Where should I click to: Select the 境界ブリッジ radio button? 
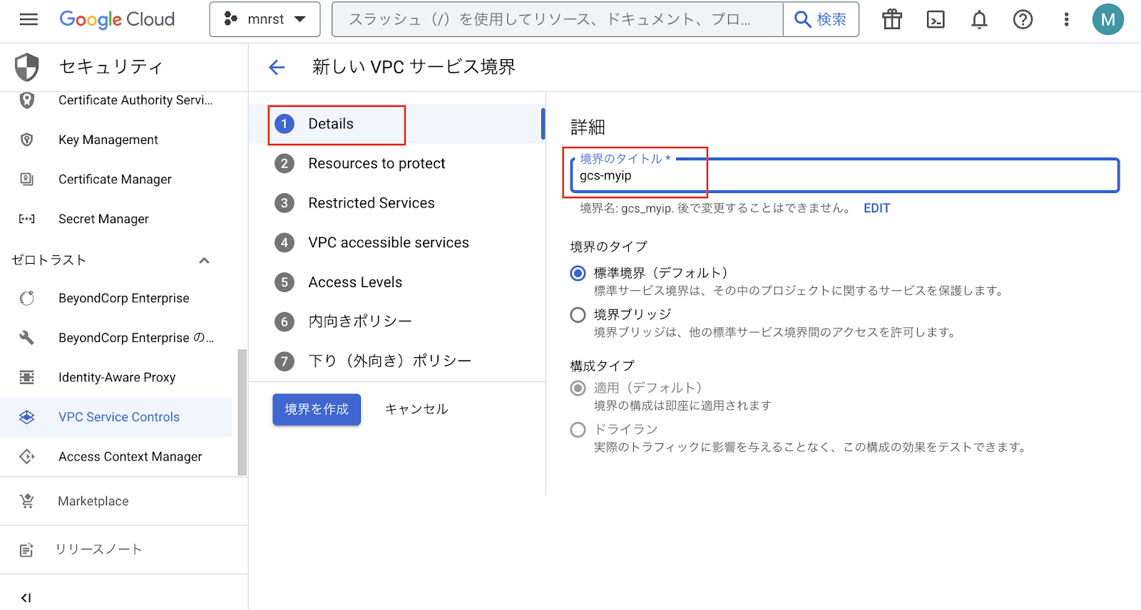click(578, 315)
